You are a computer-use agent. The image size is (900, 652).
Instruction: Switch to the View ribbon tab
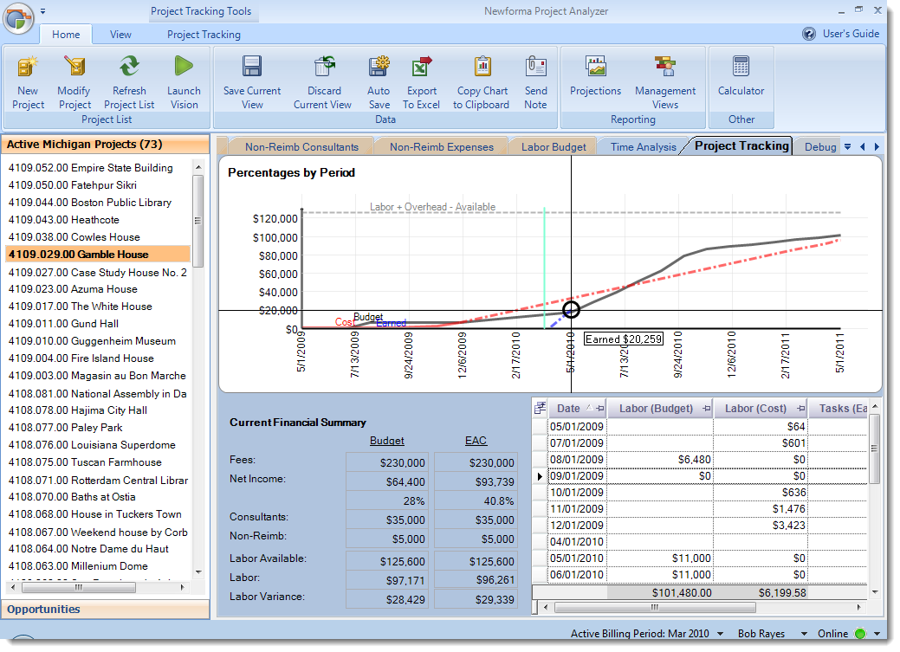pyautogui.click(x=120, y=35)
